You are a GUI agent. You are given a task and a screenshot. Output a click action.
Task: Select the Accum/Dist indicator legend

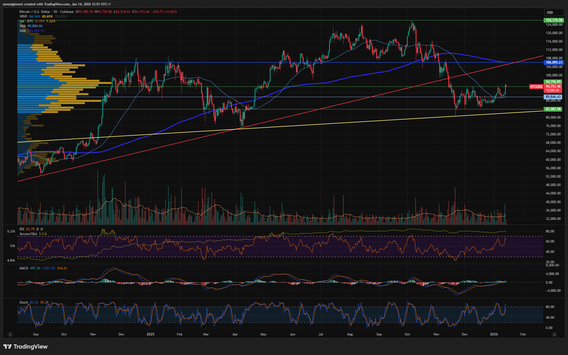click(x=28, y=234)
